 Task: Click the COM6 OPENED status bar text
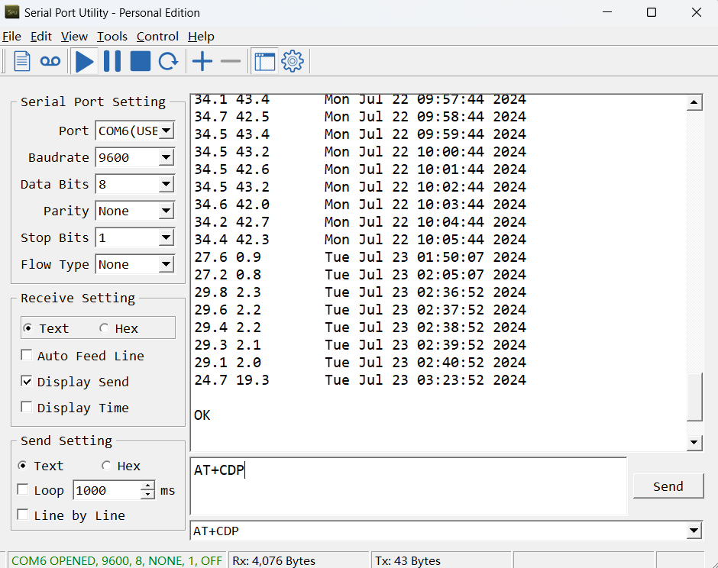117,560
